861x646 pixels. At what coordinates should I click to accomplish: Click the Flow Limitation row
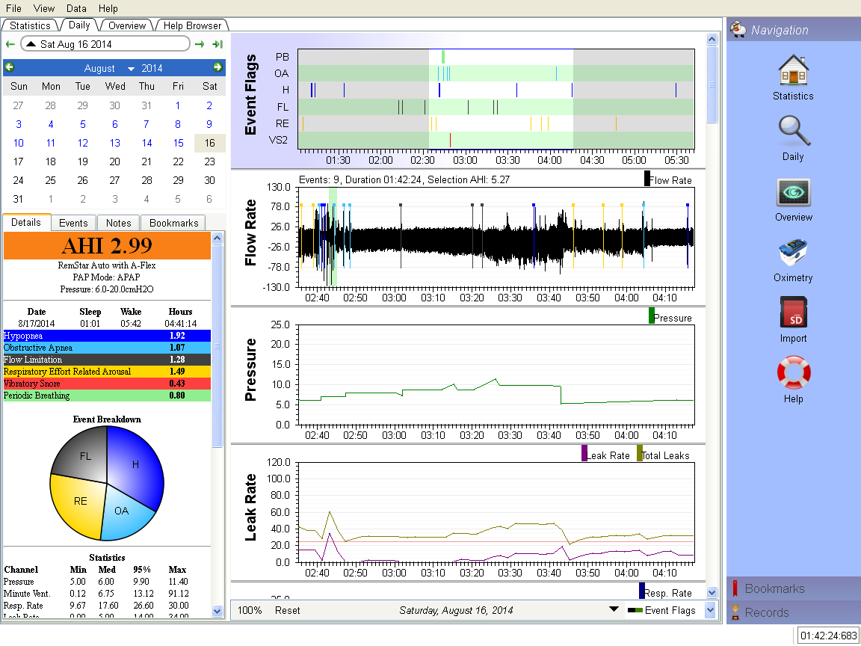pos(107,360)
